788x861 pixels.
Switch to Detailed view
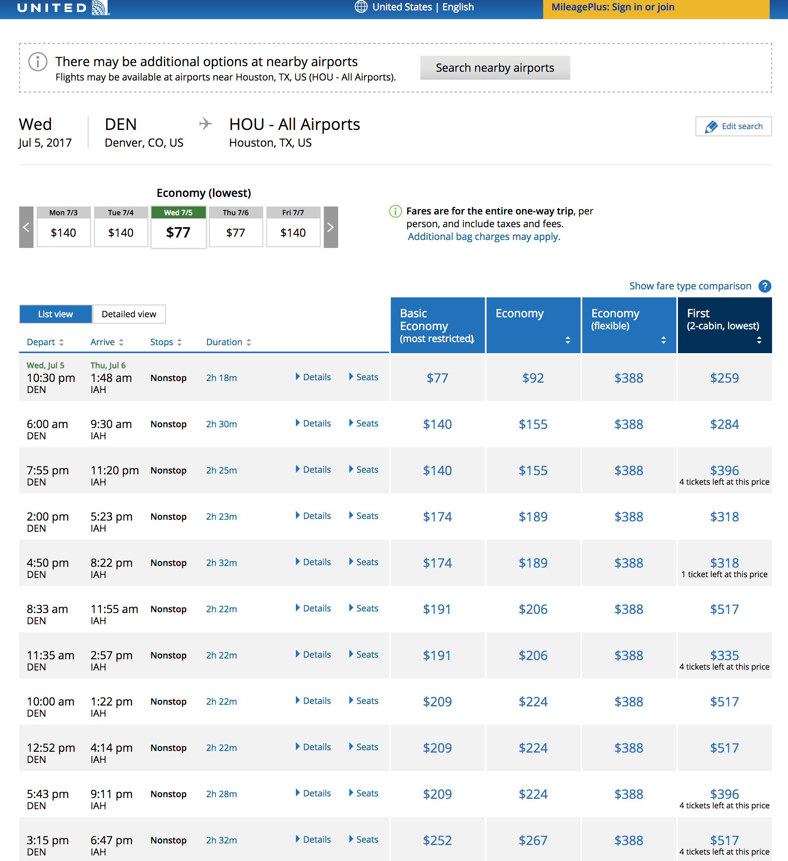[129, 315]
